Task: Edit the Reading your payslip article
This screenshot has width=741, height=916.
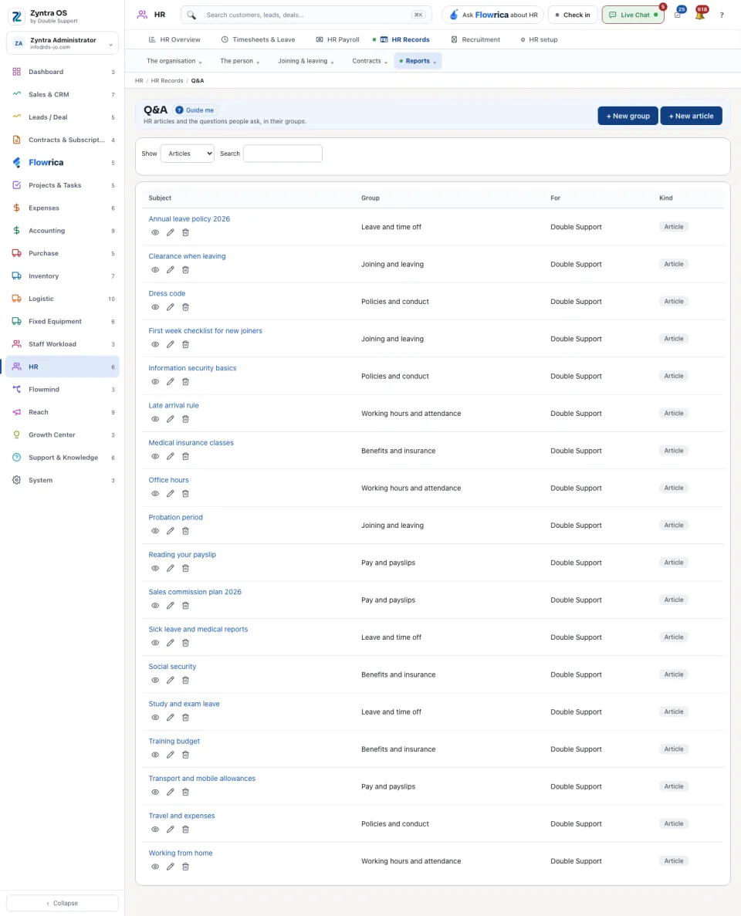Action: [170, 569]
